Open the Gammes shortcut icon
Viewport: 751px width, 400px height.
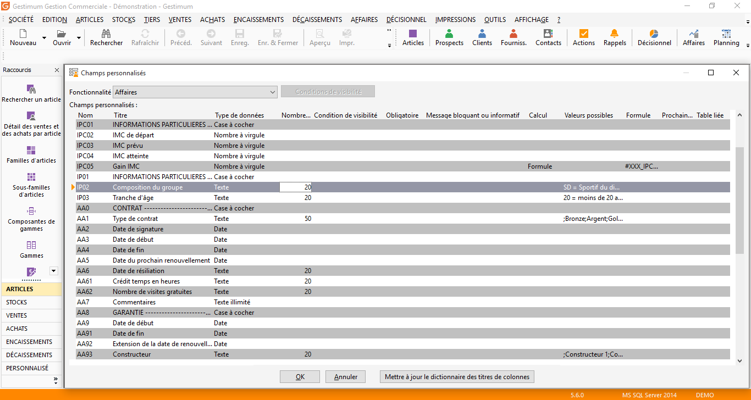point(31,245)
